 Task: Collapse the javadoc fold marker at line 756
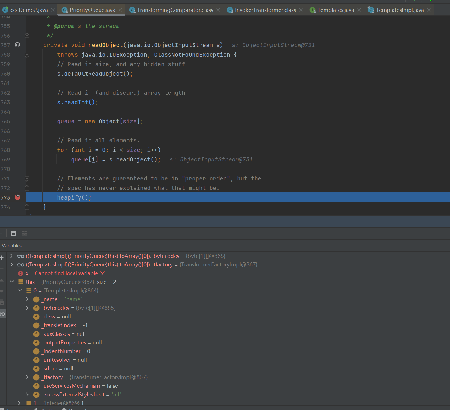27,36
